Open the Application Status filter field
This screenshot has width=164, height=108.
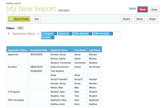24,34
